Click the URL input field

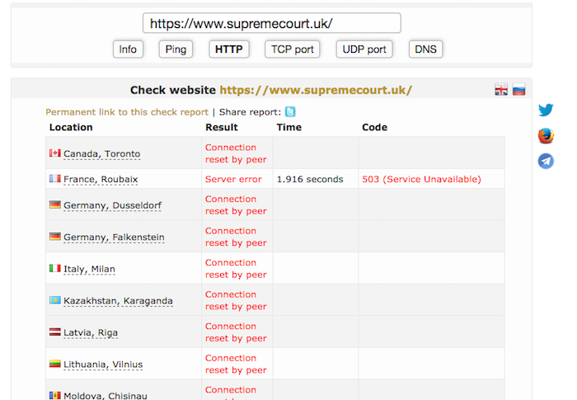271,23
